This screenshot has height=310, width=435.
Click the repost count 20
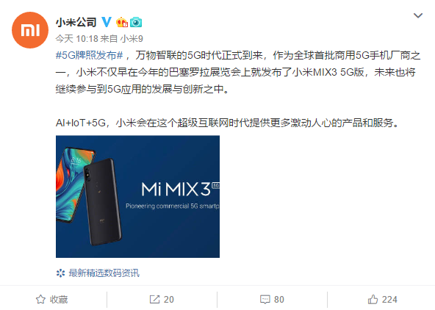(x=169, y=300)
